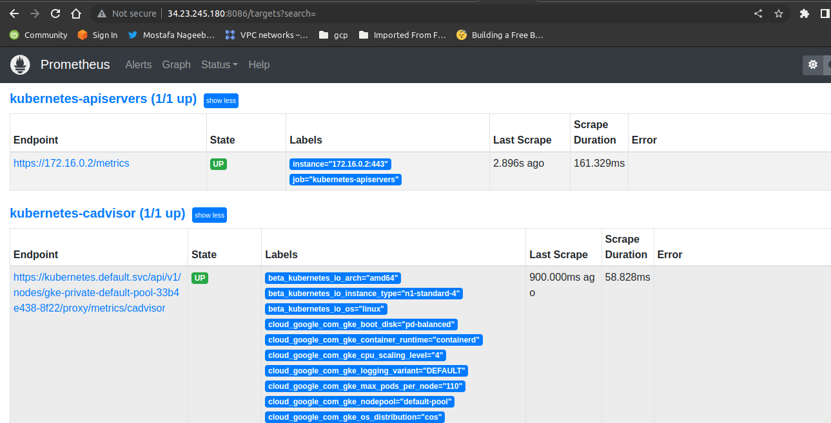831x423 pixels.
Task: Click the instance="172.16.0.2:443" label
Action: coord(340,164)
